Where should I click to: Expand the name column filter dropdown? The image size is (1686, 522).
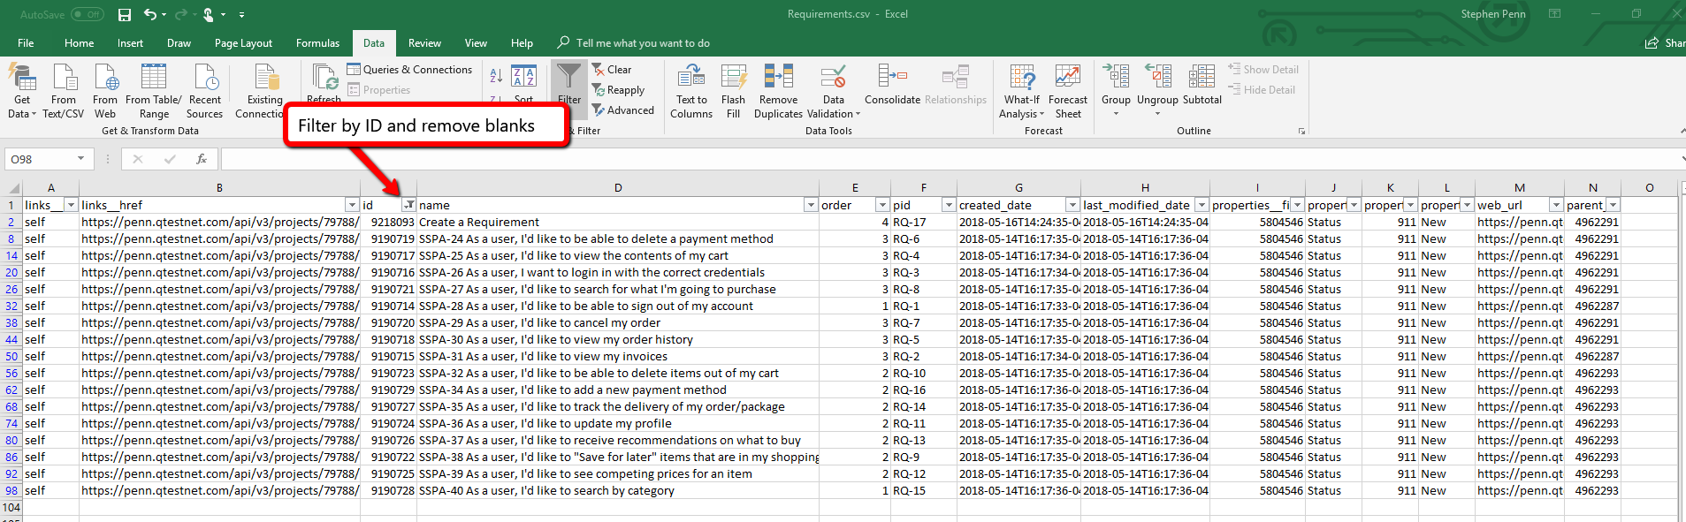[810, 205]
